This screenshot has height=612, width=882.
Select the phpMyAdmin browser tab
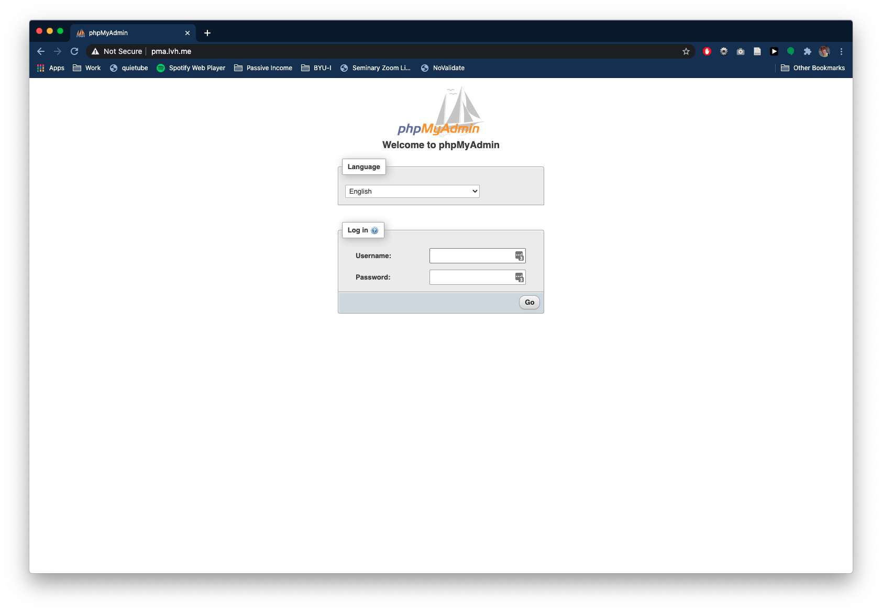133,33
